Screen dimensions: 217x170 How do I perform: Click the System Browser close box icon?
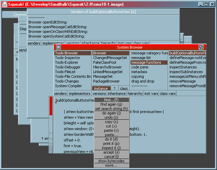58,47
